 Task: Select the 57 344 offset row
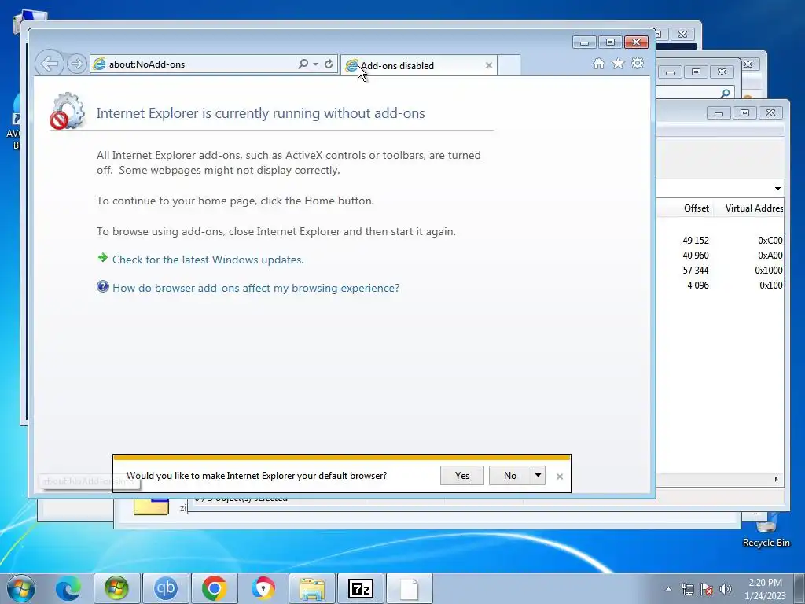[721, 271]
